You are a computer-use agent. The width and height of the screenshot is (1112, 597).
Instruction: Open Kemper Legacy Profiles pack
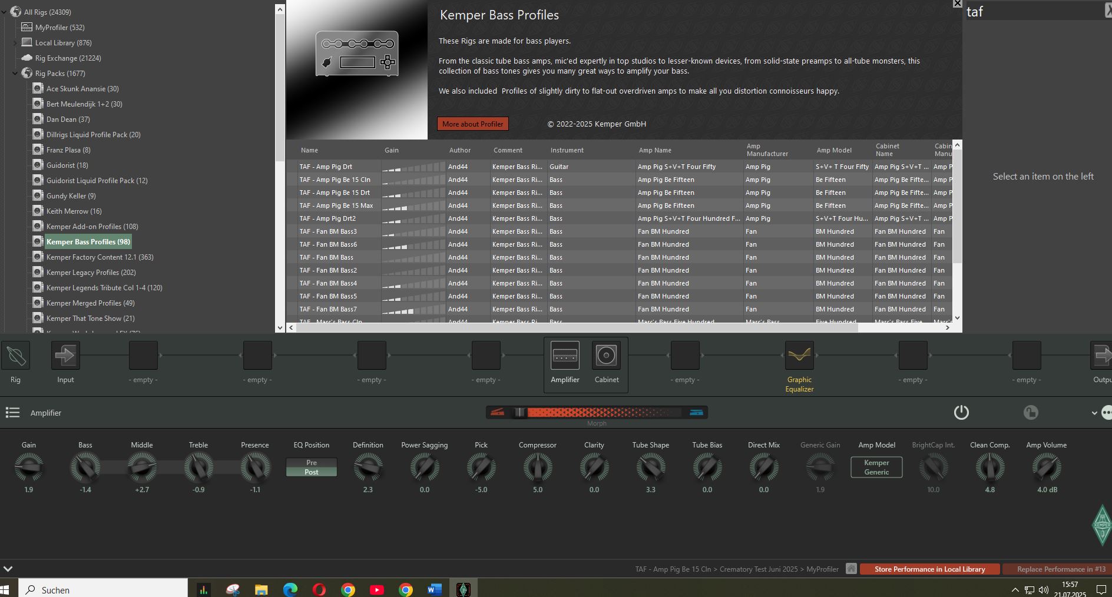click(x=91, y=272)
